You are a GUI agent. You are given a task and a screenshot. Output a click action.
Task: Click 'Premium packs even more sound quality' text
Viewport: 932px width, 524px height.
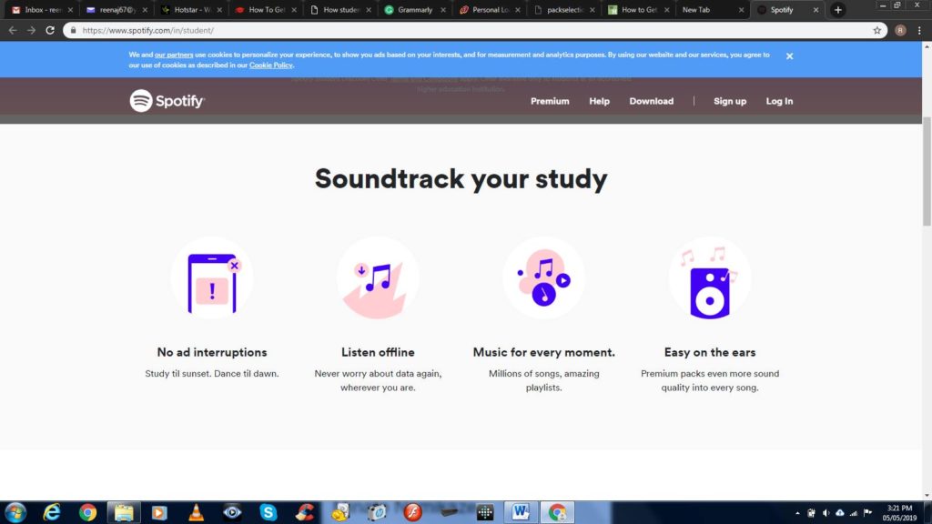click(710, 380)
